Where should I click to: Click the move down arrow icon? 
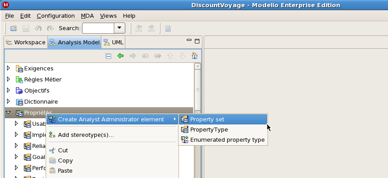[182, 56]
